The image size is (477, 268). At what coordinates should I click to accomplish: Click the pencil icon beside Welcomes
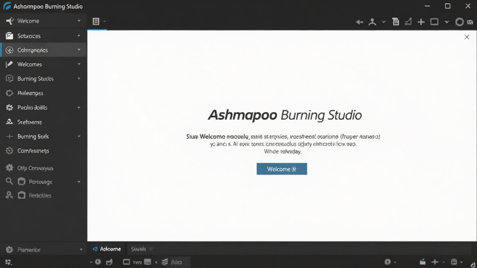9,64
